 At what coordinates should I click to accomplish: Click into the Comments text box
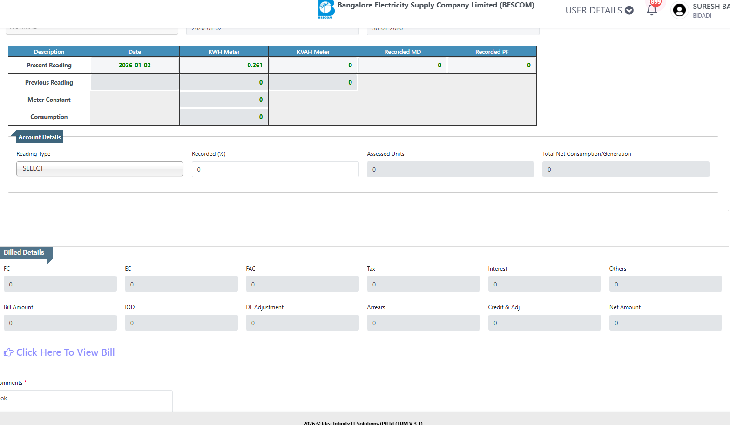click(86, 400)
